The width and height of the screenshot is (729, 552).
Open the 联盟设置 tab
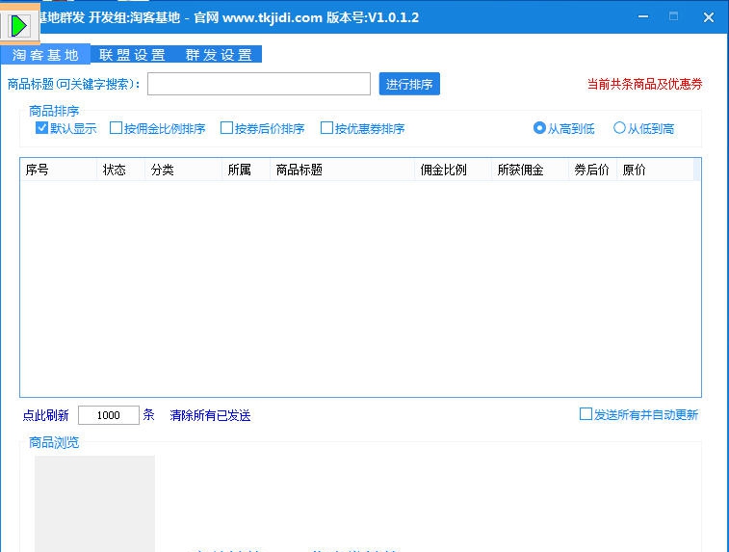point(133,55)
